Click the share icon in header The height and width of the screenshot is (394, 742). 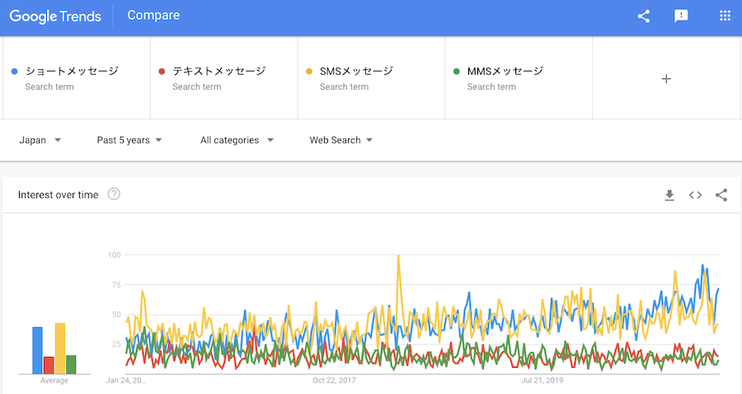(x=644, y=16)
